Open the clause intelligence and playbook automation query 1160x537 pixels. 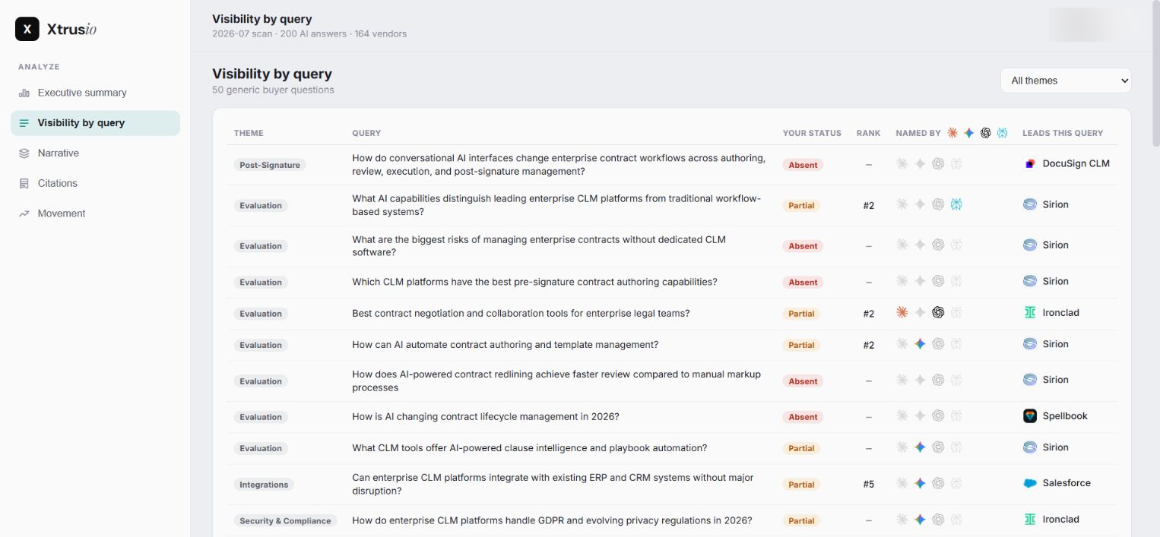529,448
